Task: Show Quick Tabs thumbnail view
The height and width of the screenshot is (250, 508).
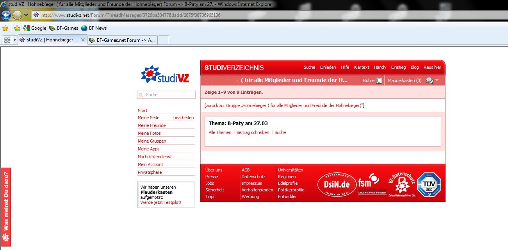Action: [x=7, y=40]
